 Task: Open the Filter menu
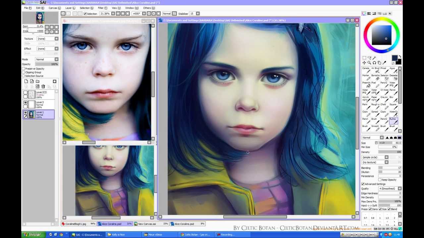tap(102, 8)
